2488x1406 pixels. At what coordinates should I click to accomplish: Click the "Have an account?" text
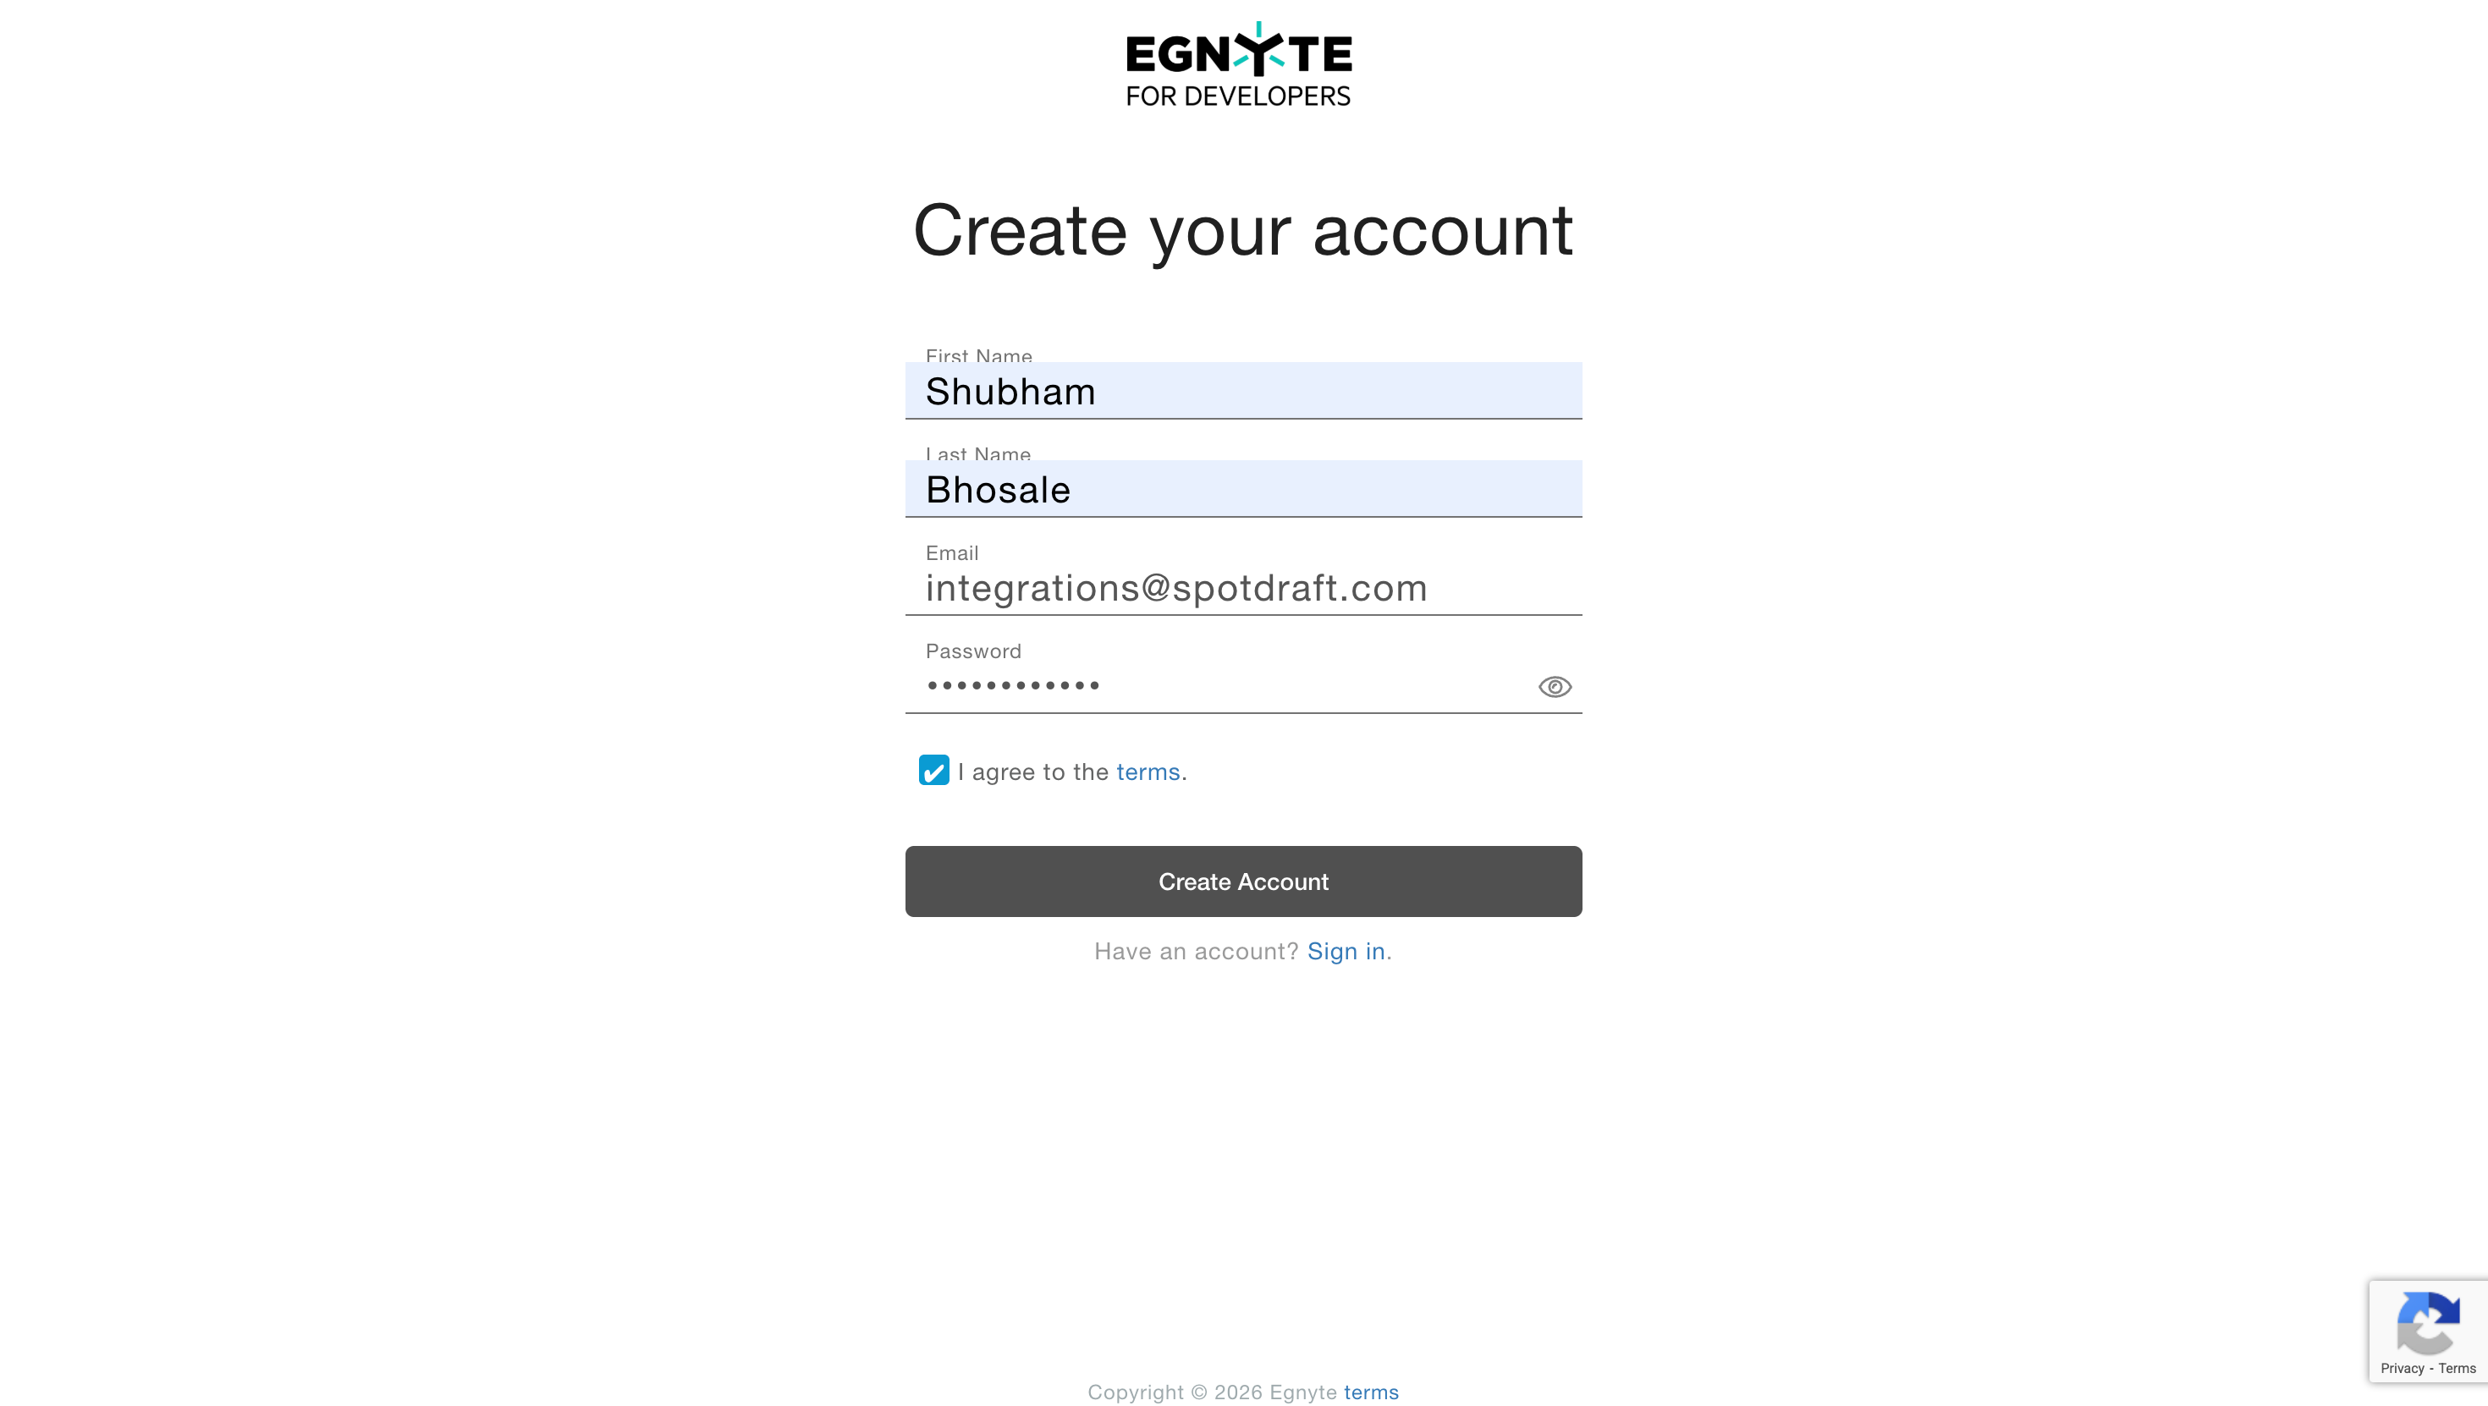coord(1196,953)
